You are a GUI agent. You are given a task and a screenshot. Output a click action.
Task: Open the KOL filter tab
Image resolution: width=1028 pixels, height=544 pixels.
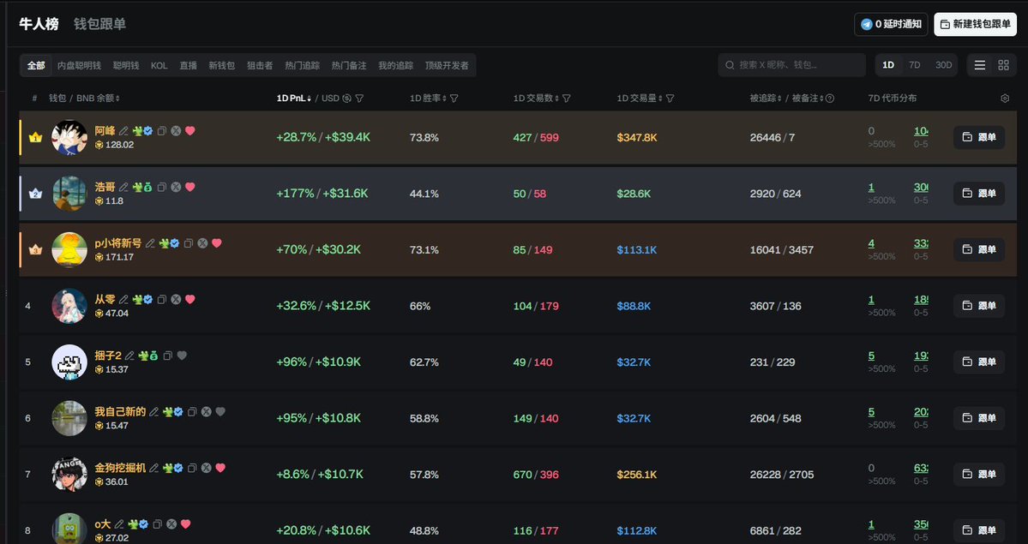coord(159,66)
